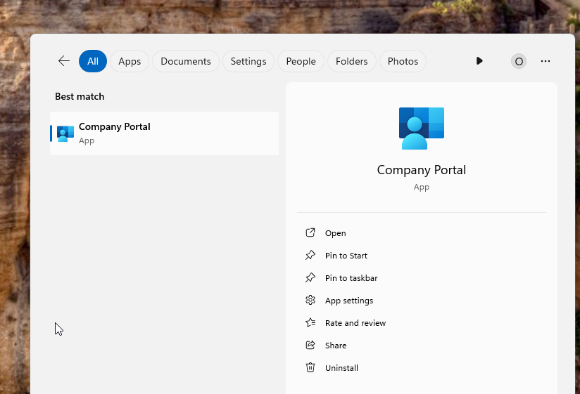
Task: Select the All filter tab
Action: tap(93, 61)
